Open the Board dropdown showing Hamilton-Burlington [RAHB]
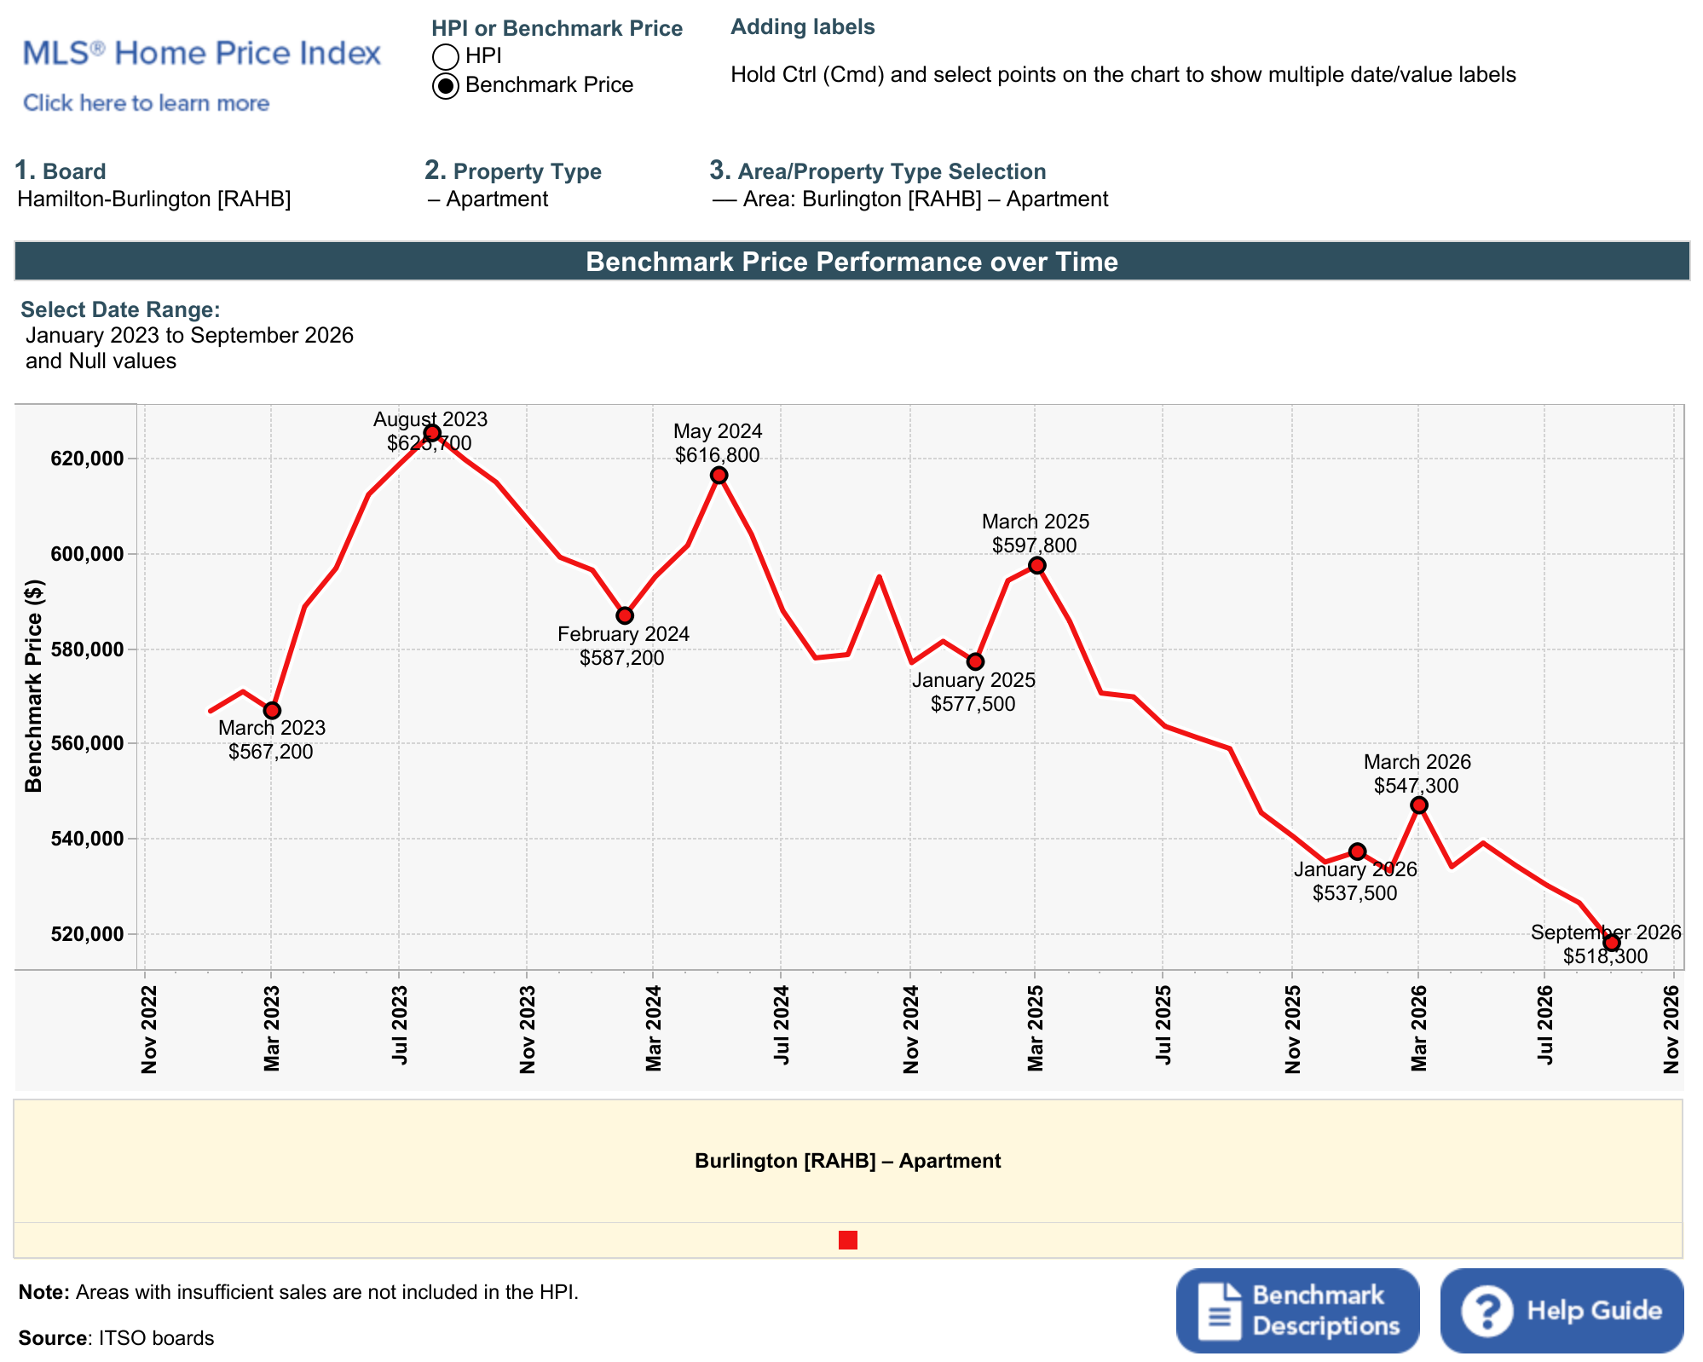 point(154,199)
